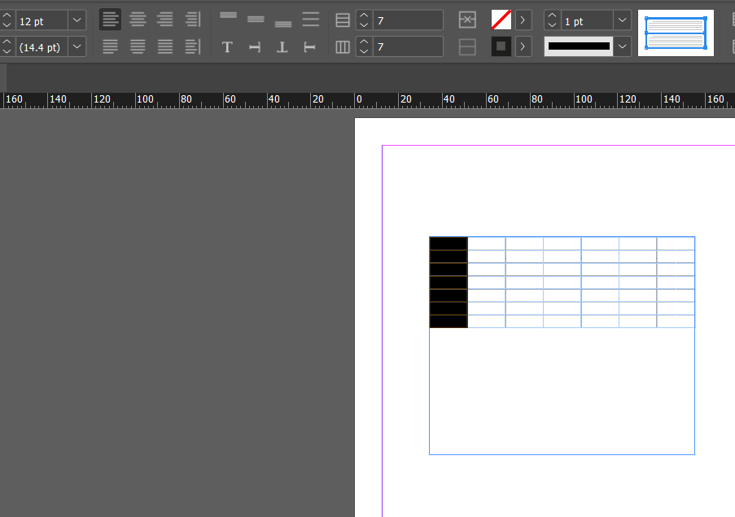Click the rotate text icon in the Control panel

click(x=255, y=46)
